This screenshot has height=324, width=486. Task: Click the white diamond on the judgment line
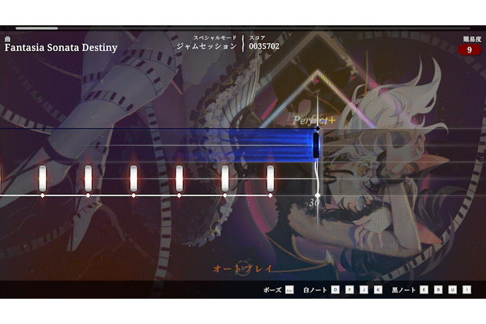pyautogui.click(x=318, y=195)
